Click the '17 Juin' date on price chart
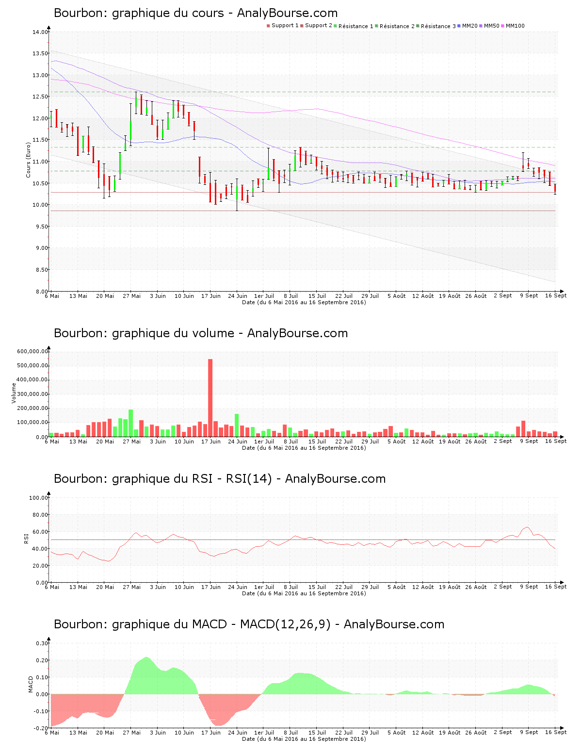The height and width of the screenshot is (752, 582). [x=211, y=296]
